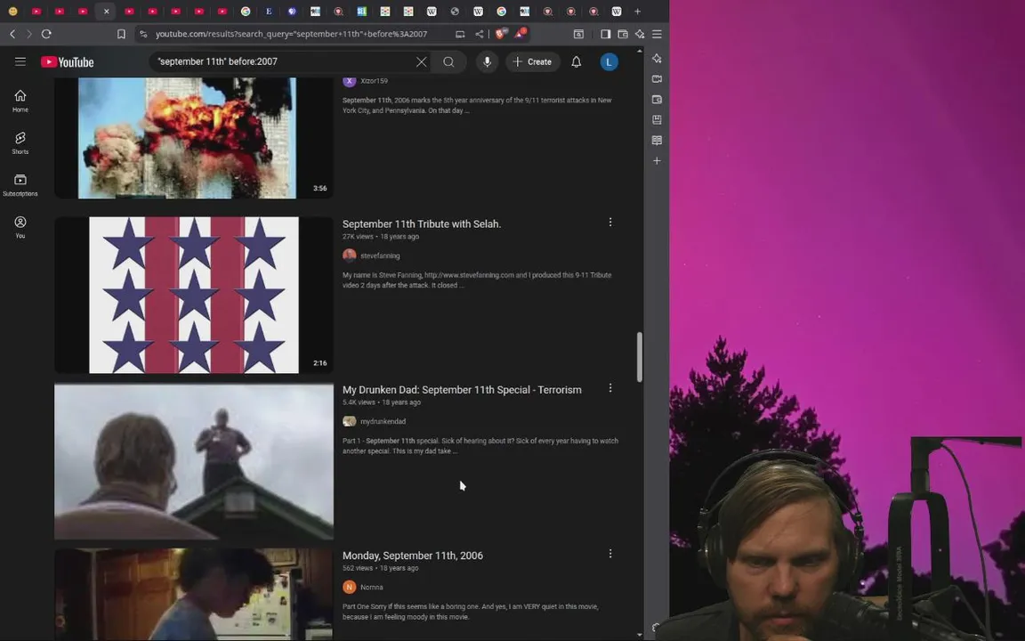
Task: Open Brave Wallet from the toolbar
Action: coord(623,34)
